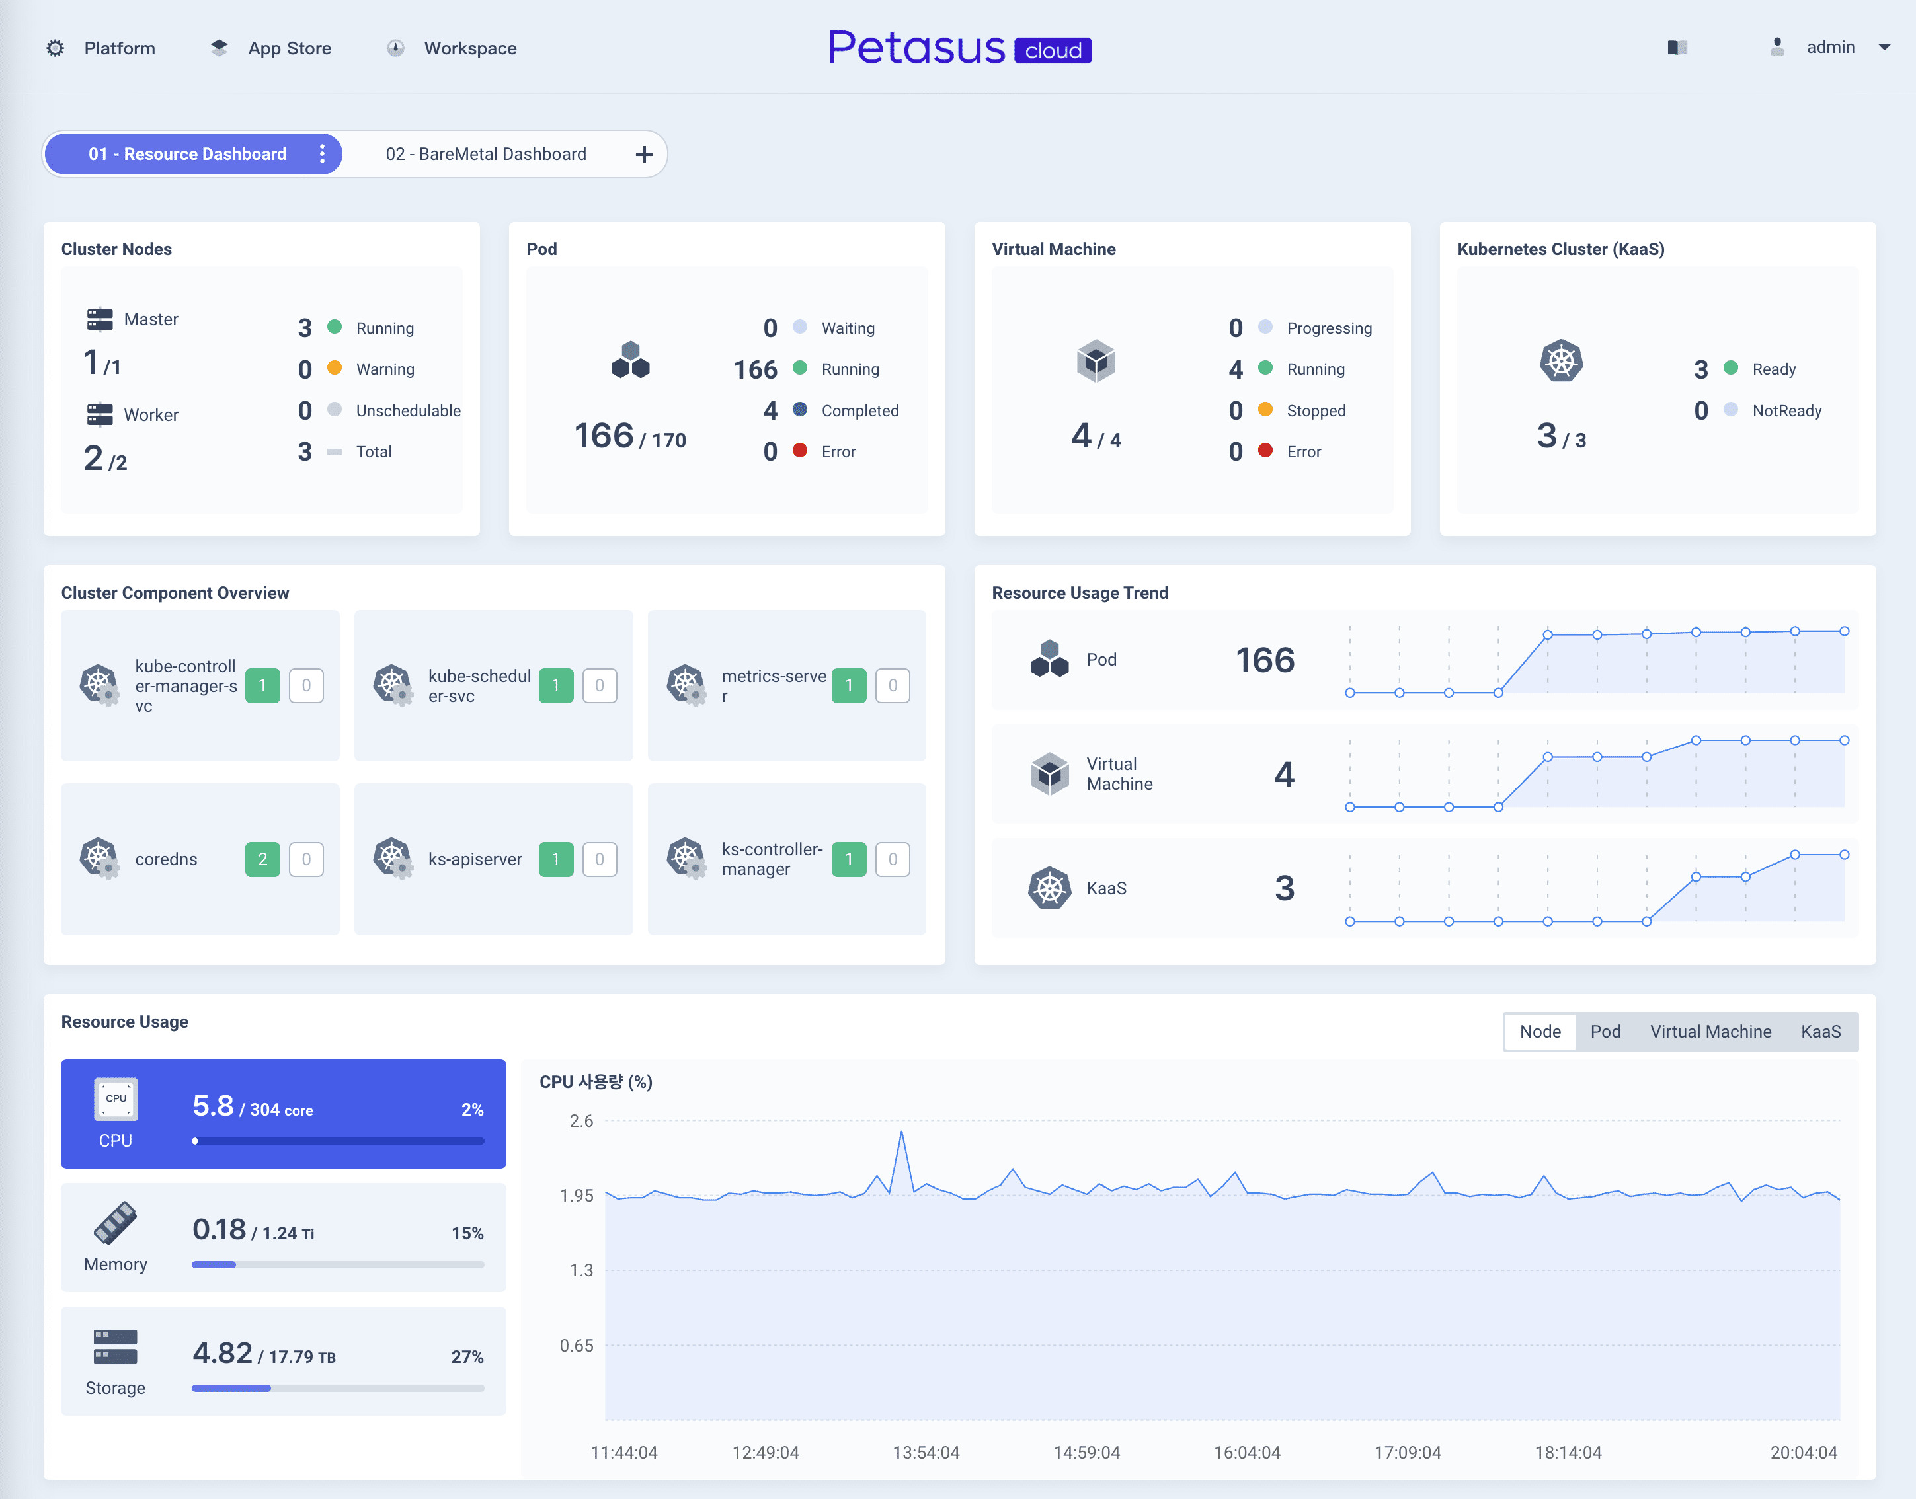The height and width of the screenshot is (1499, 1916).
Task: Click the CPU usage progress bar
Action: click(x=338, y=1141)
